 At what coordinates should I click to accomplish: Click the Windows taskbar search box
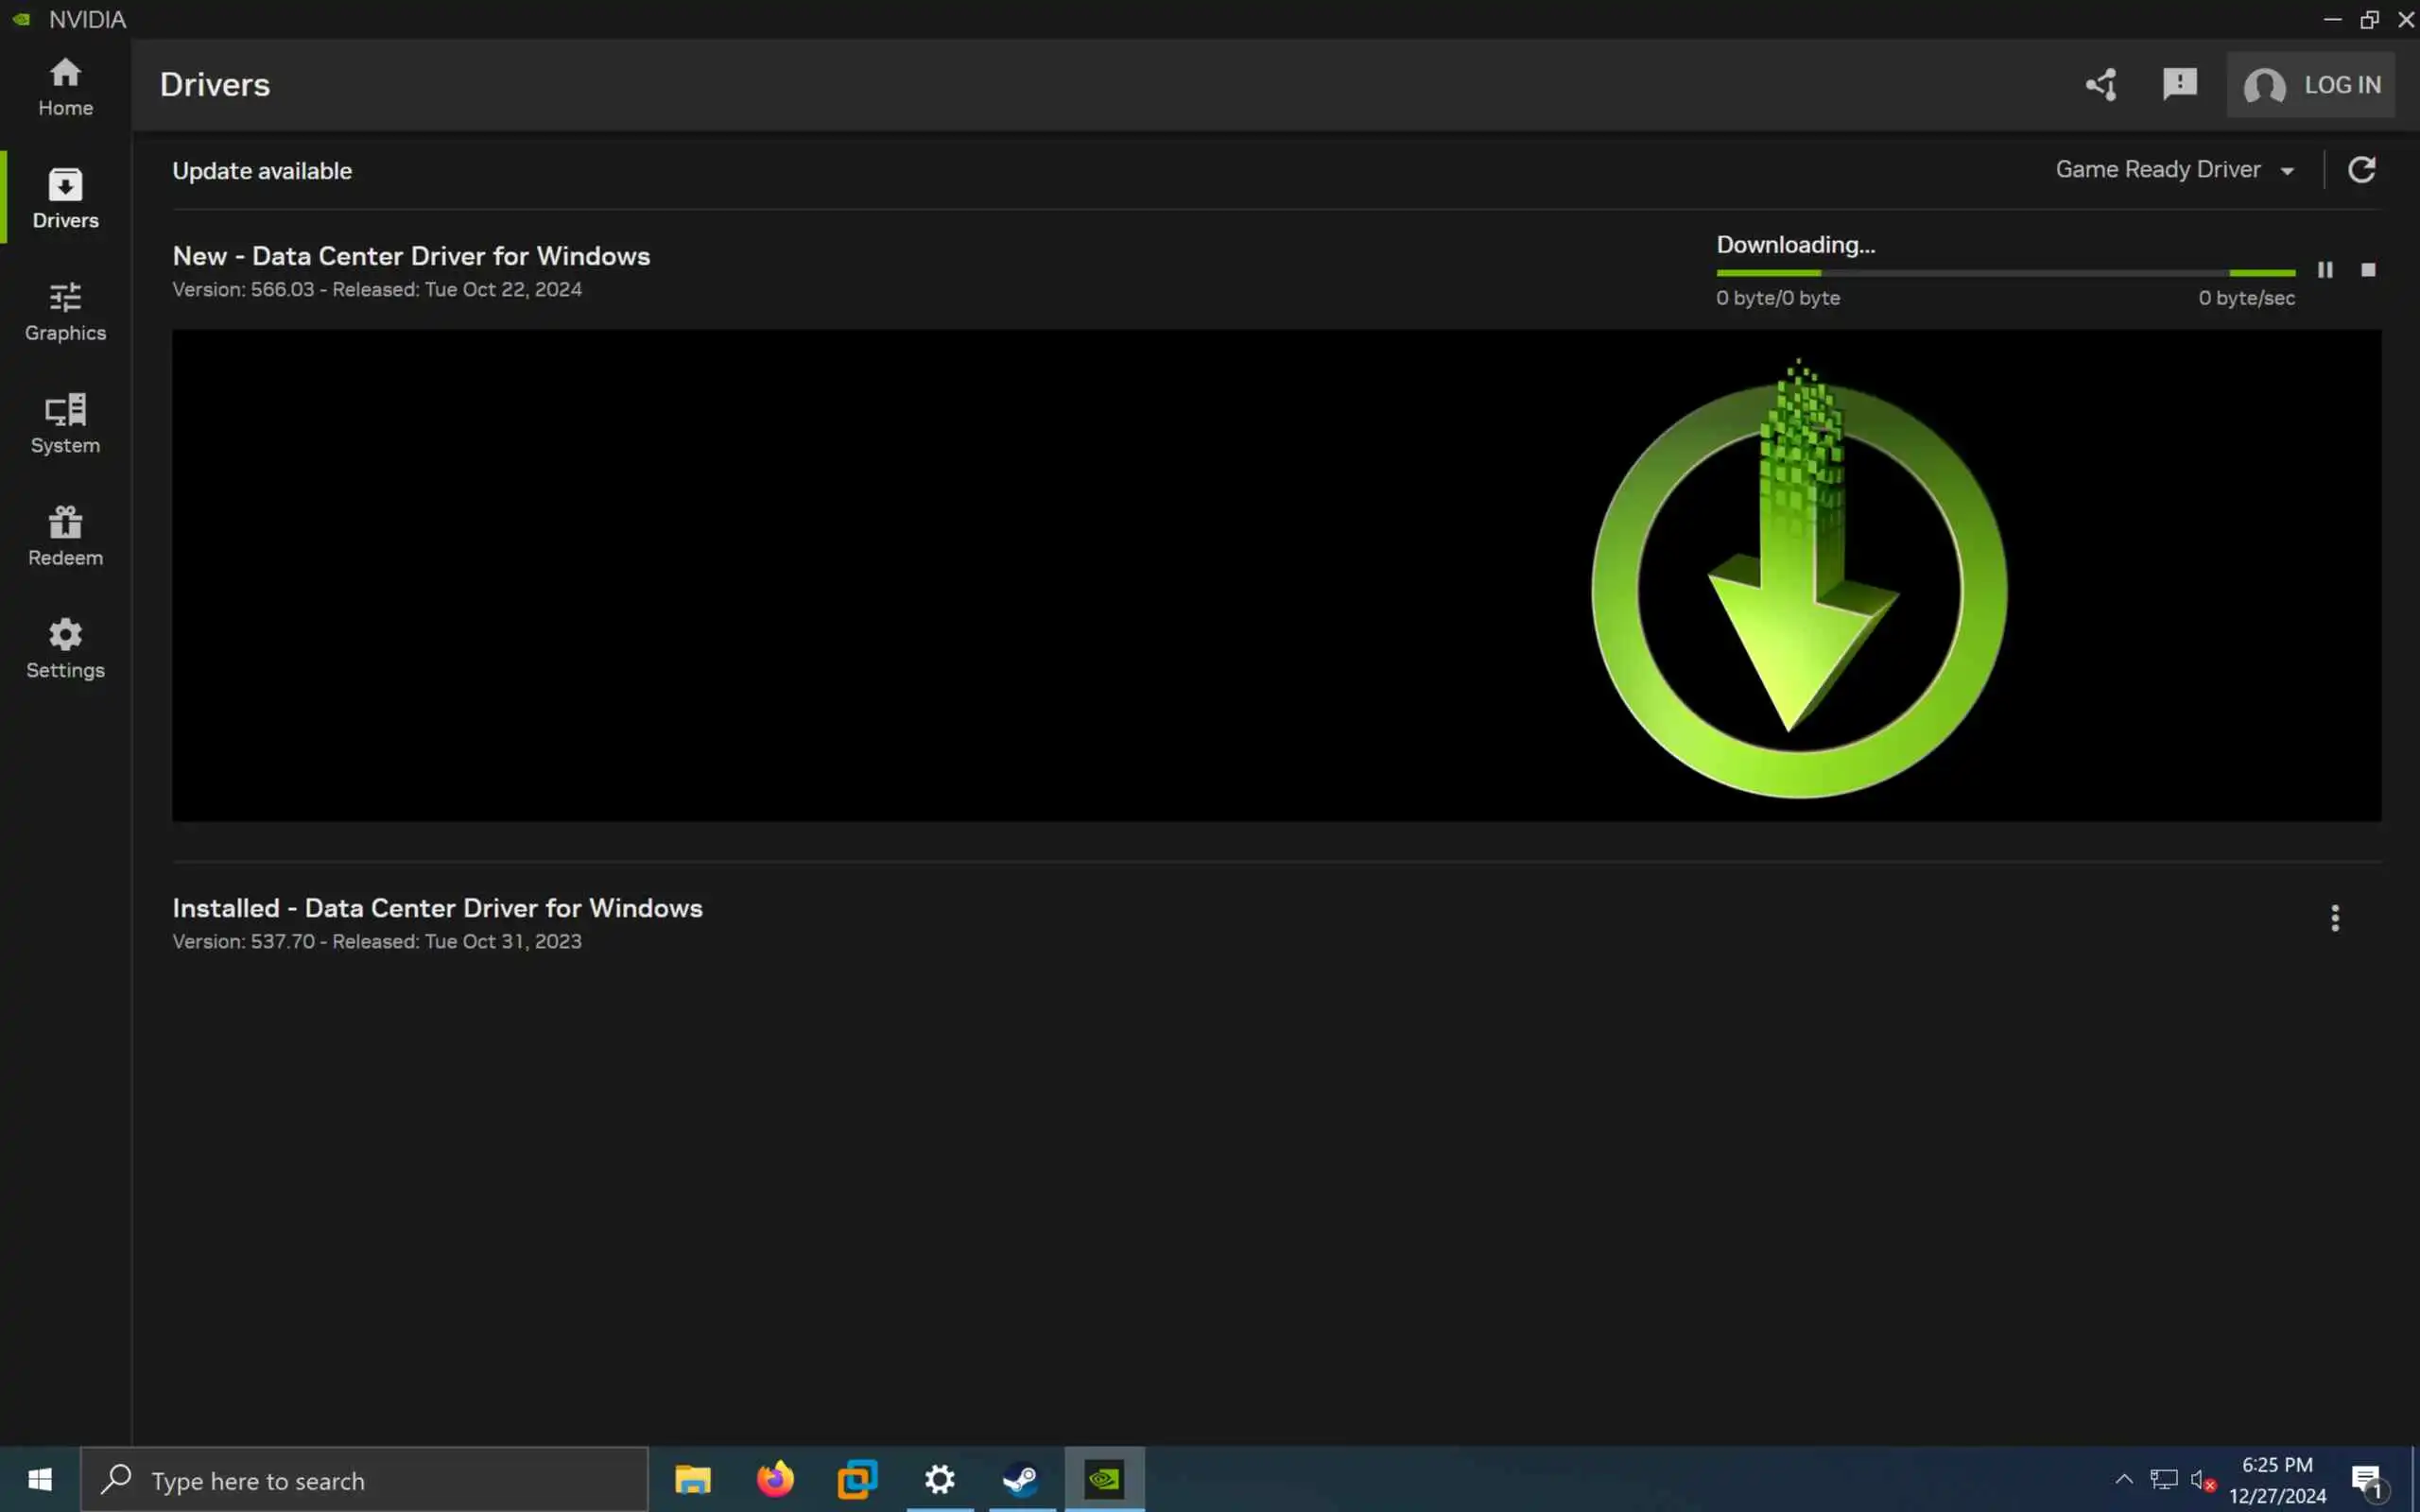365,1480
